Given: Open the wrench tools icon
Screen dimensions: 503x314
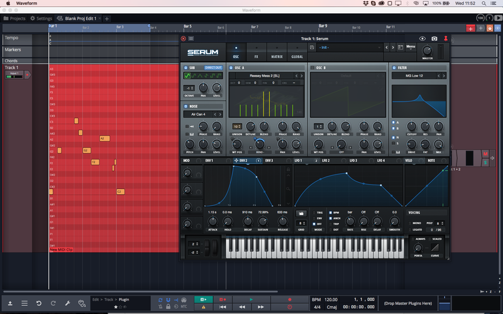Looking at the screenshot, I should click(67, 303).
